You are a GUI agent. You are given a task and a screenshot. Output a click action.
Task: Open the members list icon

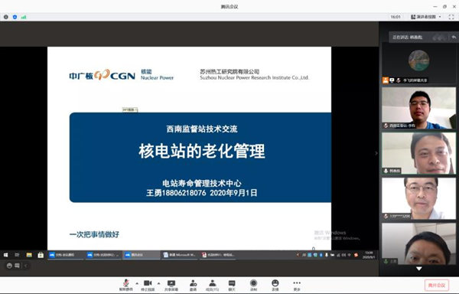click(x=213, y=285)
